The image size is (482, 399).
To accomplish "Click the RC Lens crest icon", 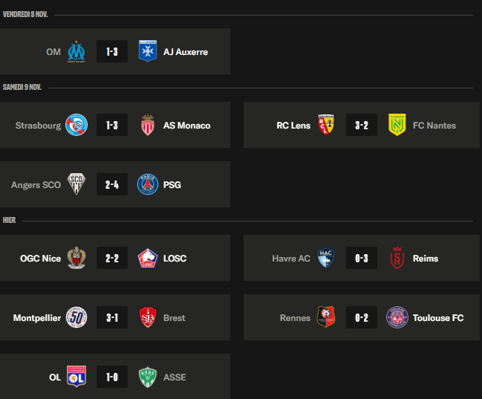I will pyautogui.click(x=326, y=125).
